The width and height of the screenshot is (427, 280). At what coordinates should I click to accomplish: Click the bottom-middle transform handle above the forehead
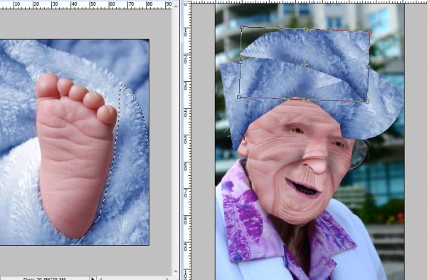point(304,100)
